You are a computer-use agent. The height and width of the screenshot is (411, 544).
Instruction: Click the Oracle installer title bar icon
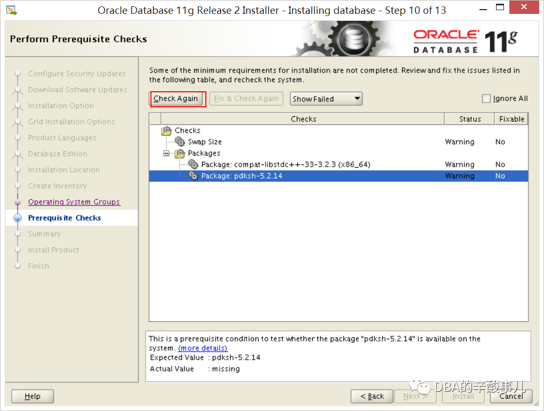click(11, 10)
